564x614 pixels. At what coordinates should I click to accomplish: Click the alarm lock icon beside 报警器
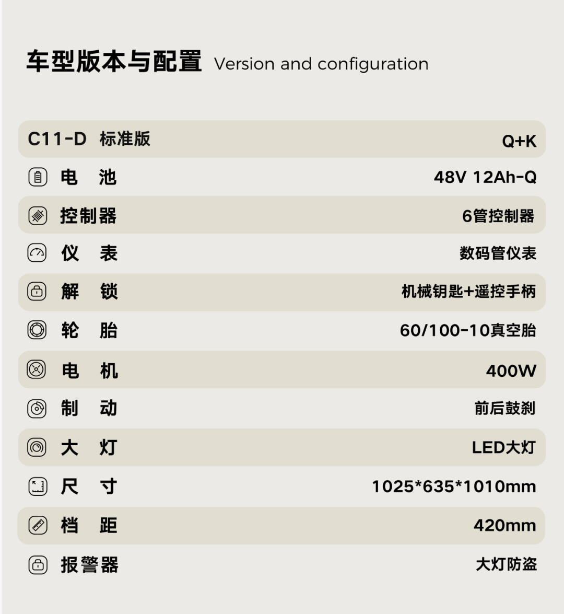tap(37, 565)
